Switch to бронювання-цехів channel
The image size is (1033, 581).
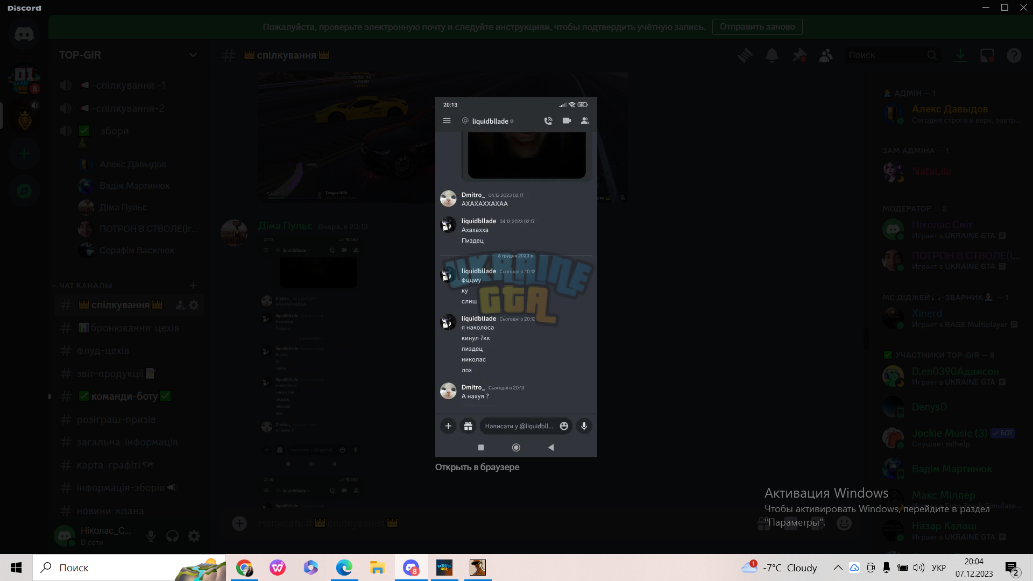128,328
